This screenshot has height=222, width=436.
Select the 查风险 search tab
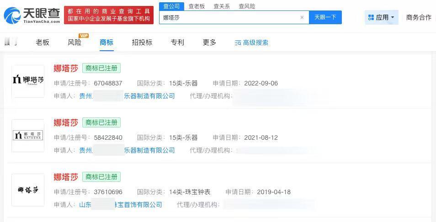coord(247,6)
